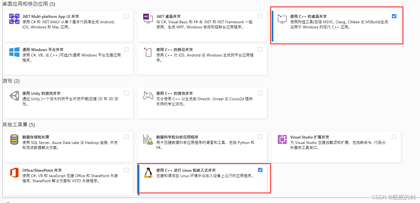Uncheck the 使用 C++ 进行 Linux 和嵌入式开发 checkbox
Screen dimensions: 420x203
[x=260, y=170]
